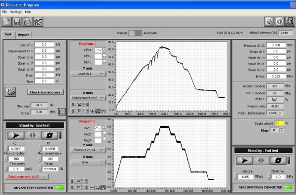Click the help search icon at top right
Screen dimensions: 296x195
pos(269,22)
